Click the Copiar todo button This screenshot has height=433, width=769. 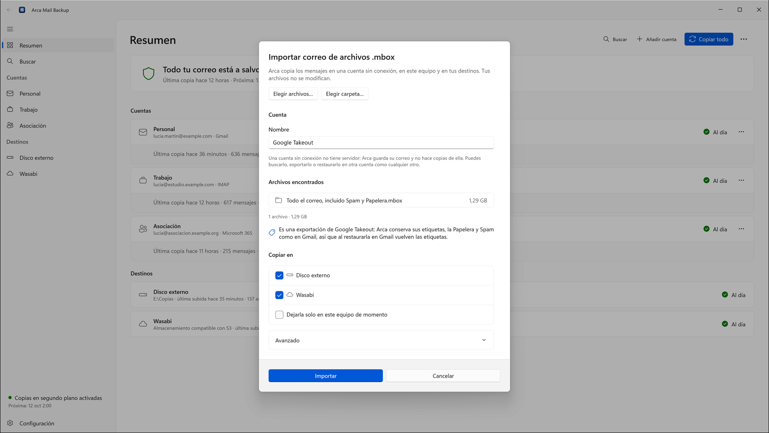click(x=709, y=39)
